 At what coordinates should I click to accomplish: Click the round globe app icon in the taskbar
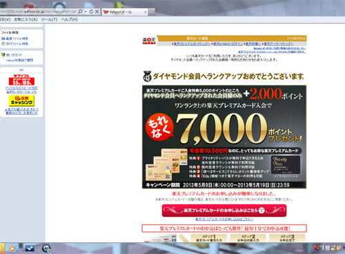tap(46, 248)
